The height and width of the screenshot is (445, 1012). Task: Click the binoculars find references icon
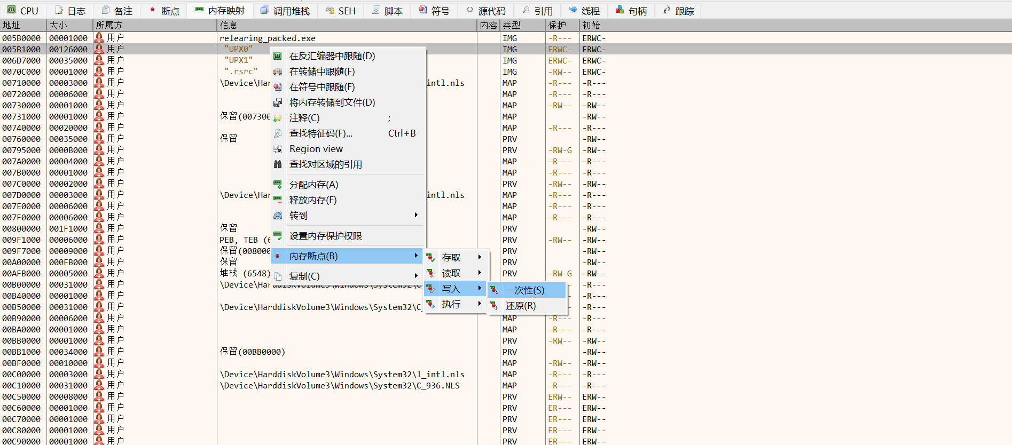click(x=278, y=164)
